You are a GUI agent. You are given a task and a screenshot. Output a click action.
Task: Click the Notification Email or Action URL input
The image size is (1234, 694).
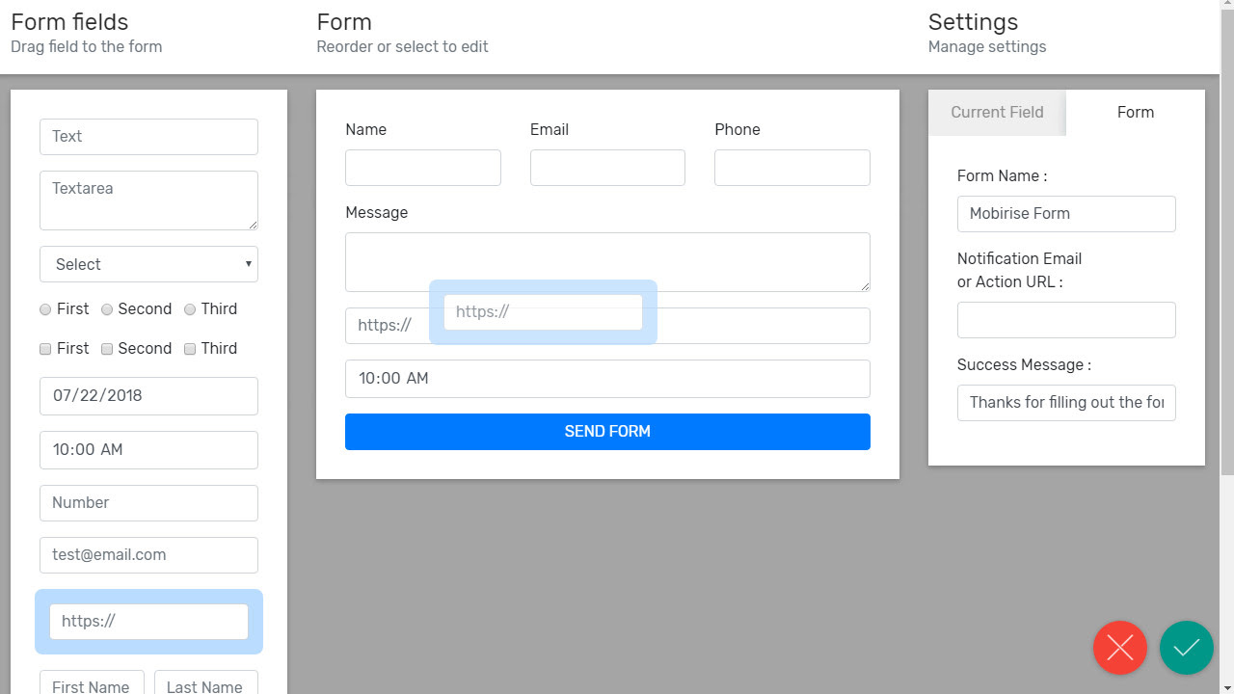1066,320
